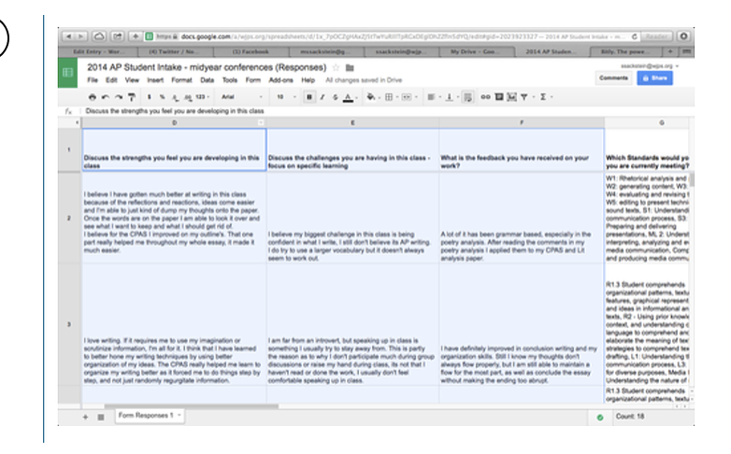Open number format 123 dropdown
The height and width of the screenshot is (454, 731).
tap(202, 97)
